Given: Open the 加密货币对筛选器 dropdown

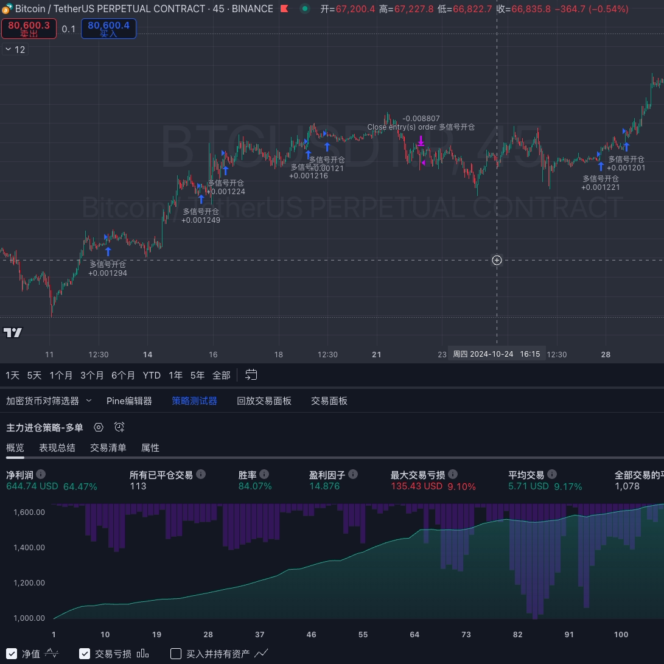Looking at the screenshot, I should 49,400.
